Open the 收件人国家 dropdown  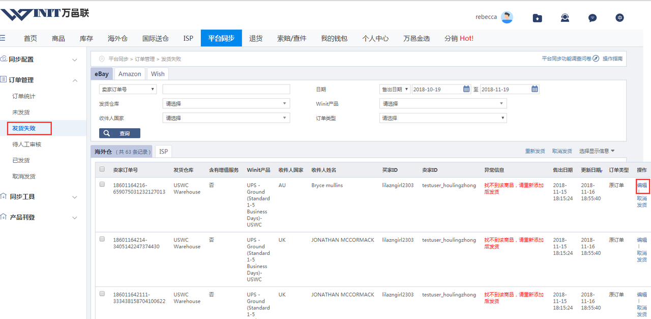tap(226, 118)
